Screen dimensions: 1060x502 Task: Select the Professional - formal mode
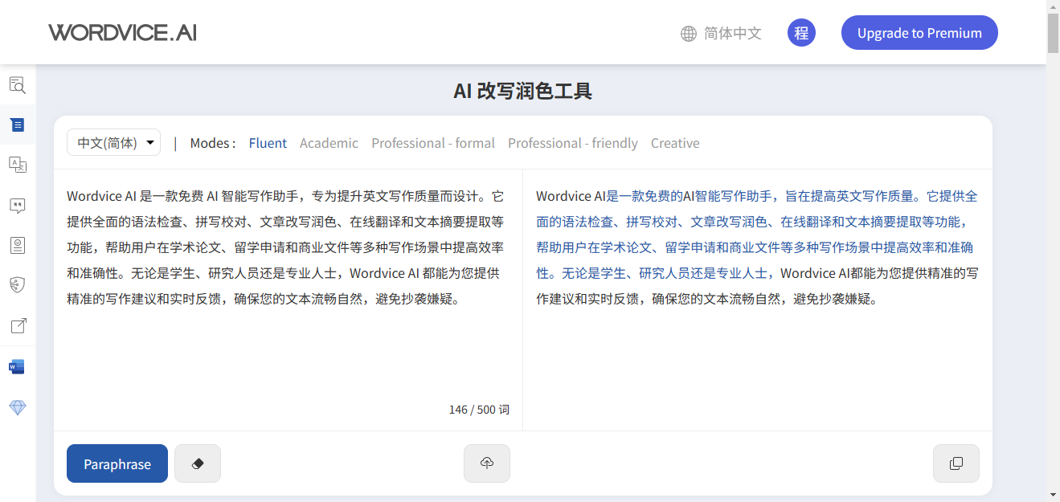433,143
